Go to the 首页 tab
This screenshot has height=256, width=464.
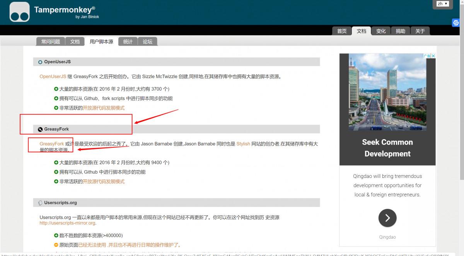[x=342, y=31]
